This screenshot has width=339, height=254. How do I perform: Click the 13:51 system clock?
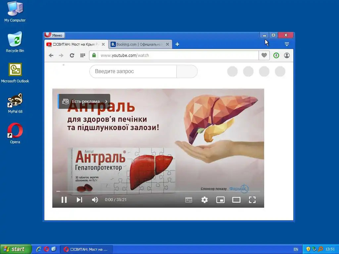coord(330,249)
